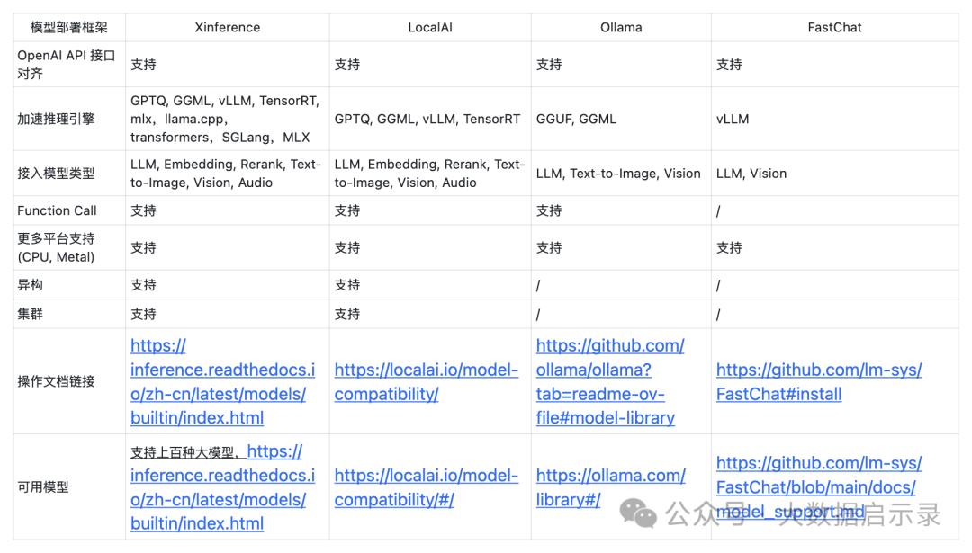
Task: Open the github.com/ollama/ollama model-library link
Action: click(x=610, y=381)
